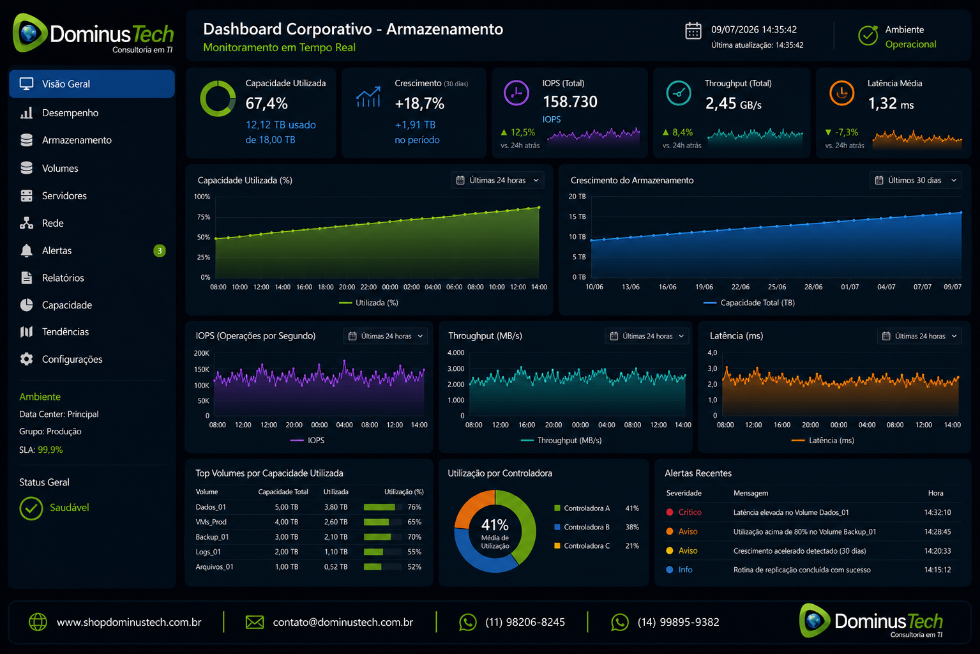
Task: Go to the Armazenamento section
Action: (92, 140)
